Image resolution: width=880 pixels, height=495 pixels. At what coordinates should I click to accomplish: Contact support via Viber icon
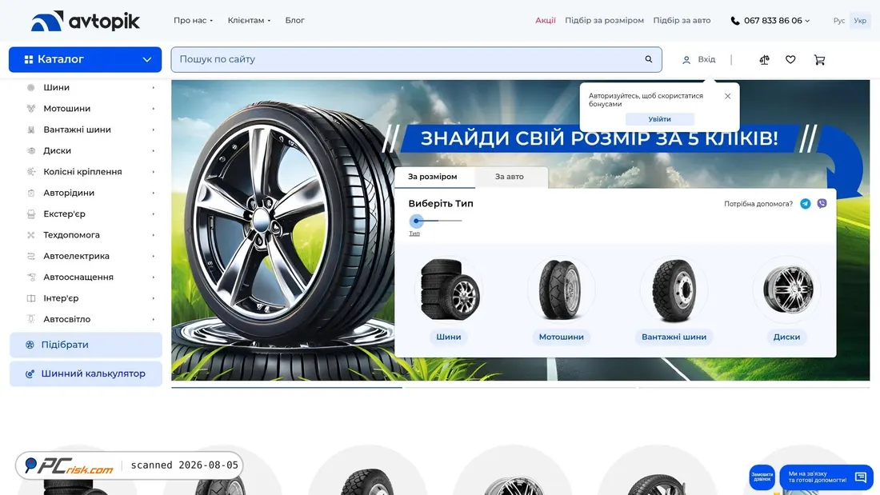[822, 204]
